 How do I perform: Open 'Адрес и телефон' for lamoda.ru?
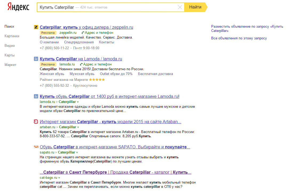[97, 64]
